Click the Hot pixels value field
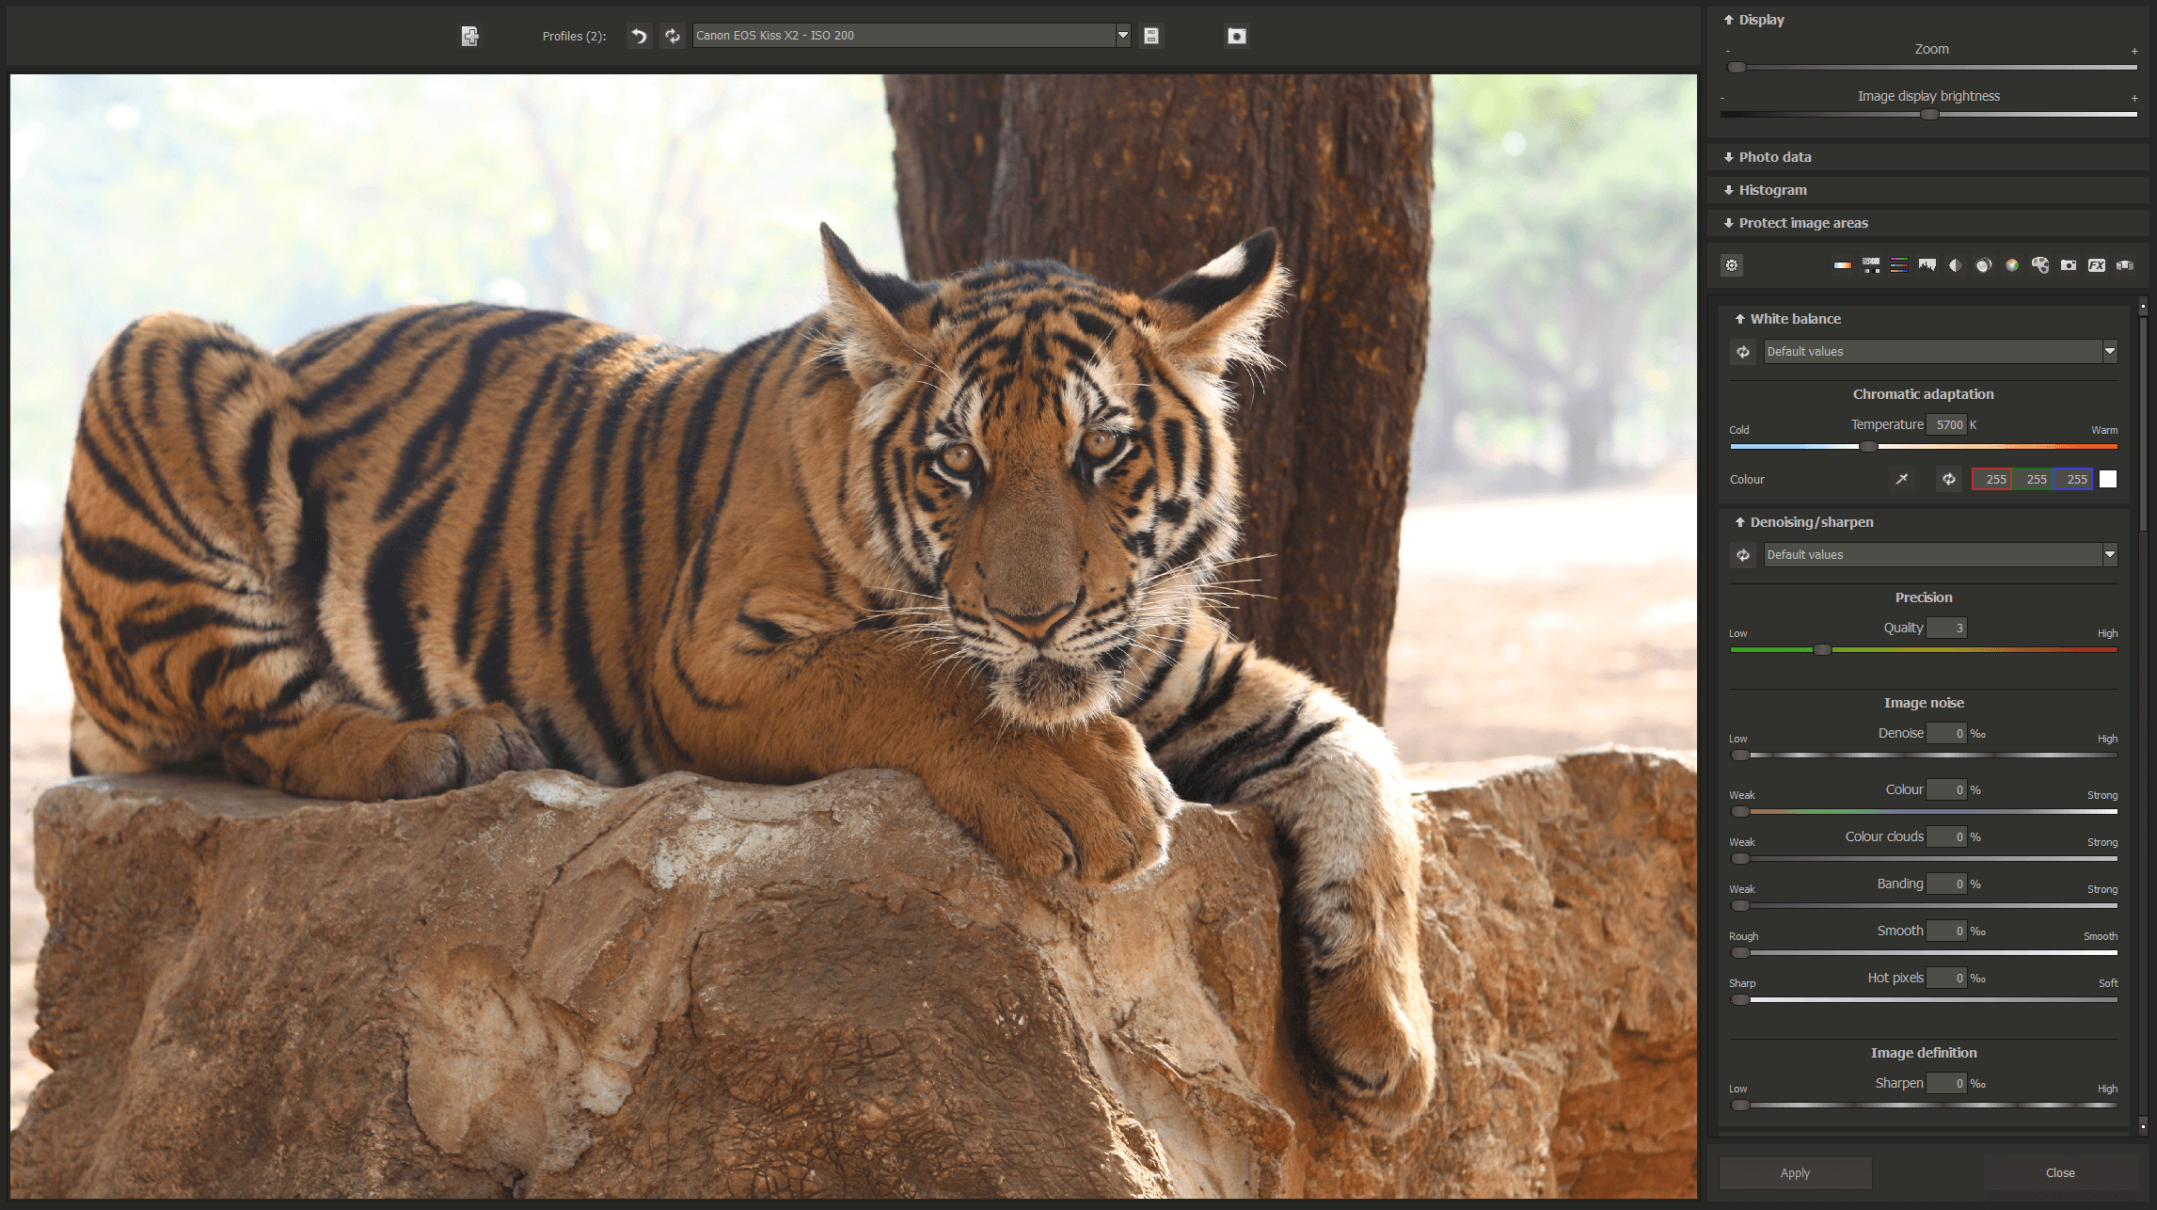 (1946, 979)
